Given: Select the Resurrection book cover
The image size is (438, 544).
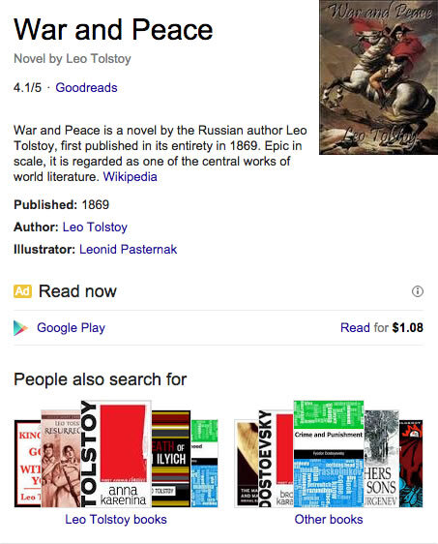Looking at the screenshot, I should click(61, 459).
